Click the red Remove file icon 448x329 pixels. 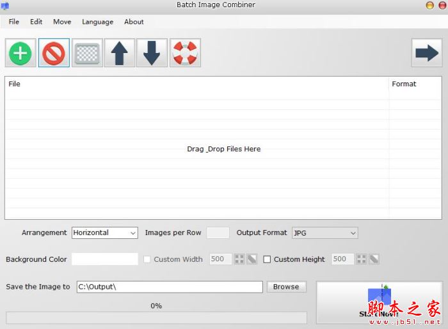click(x=54, y=53)
